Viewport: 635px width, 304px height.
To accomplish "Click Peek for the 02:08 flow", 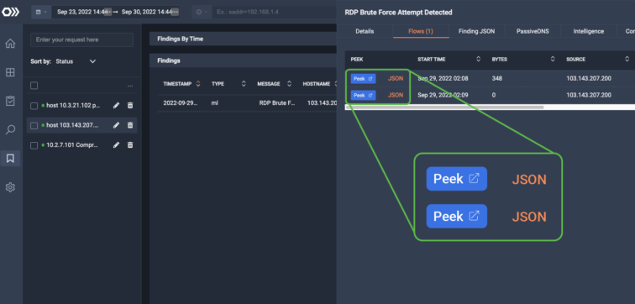I will tap(363, 79).
